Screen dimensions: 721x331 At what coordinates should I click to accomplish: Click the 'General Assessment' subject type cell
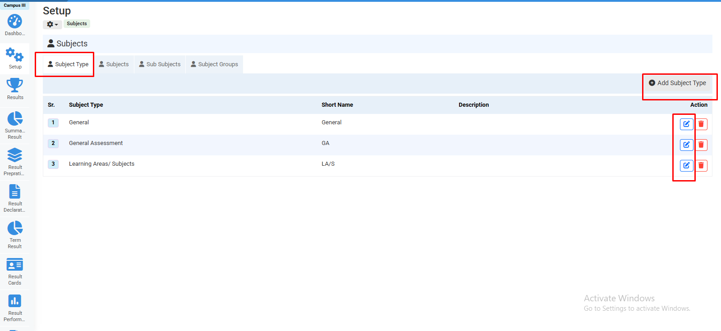pyautogui.click(x=96, y=143)
